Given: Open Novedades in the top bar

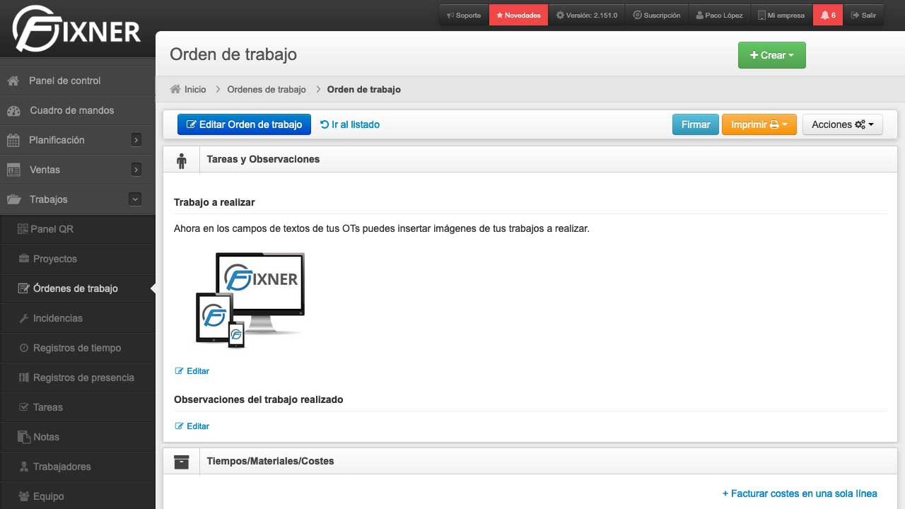Looking at the screenshot, I should [518, 15].
